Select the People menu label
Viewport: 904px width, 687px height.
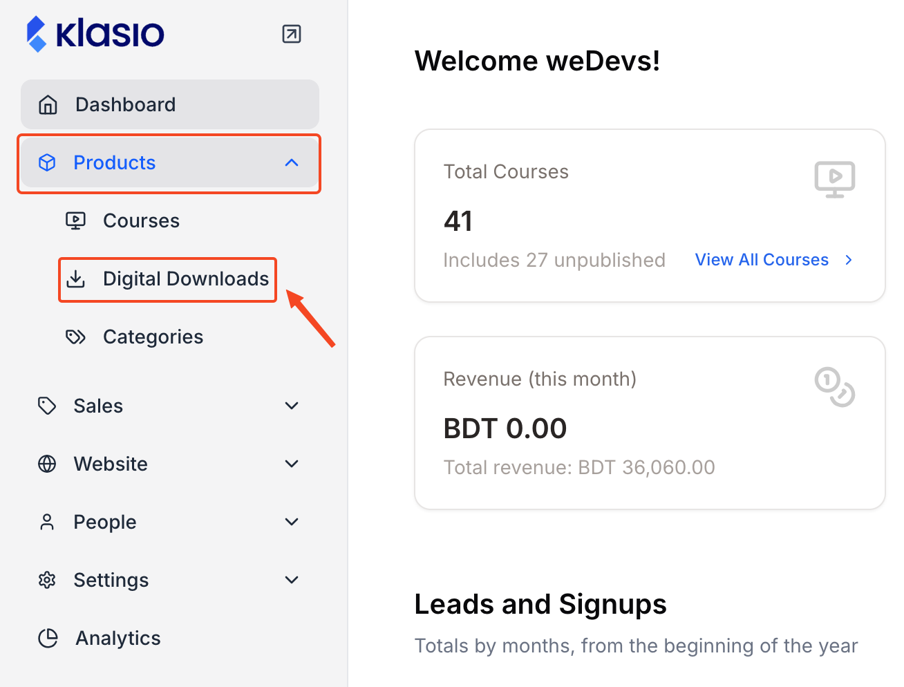coord(105,522)
